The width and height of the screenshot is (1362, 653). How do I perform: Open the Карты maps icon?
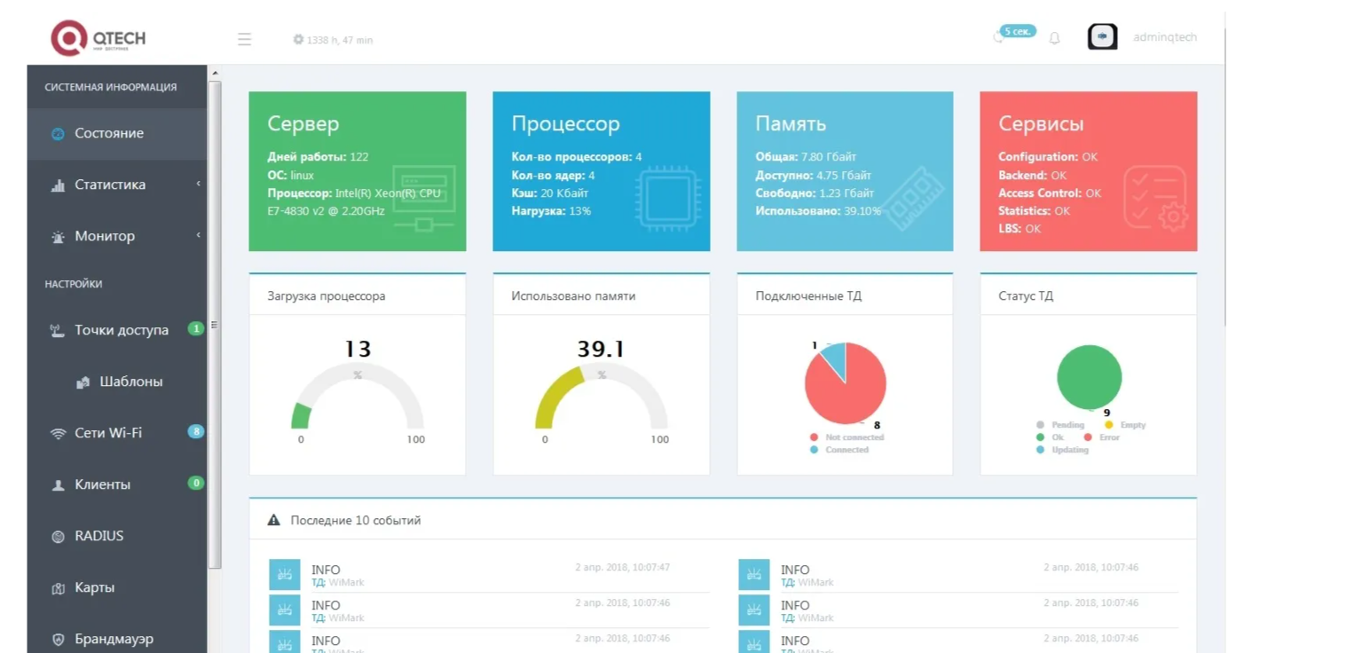59,588
